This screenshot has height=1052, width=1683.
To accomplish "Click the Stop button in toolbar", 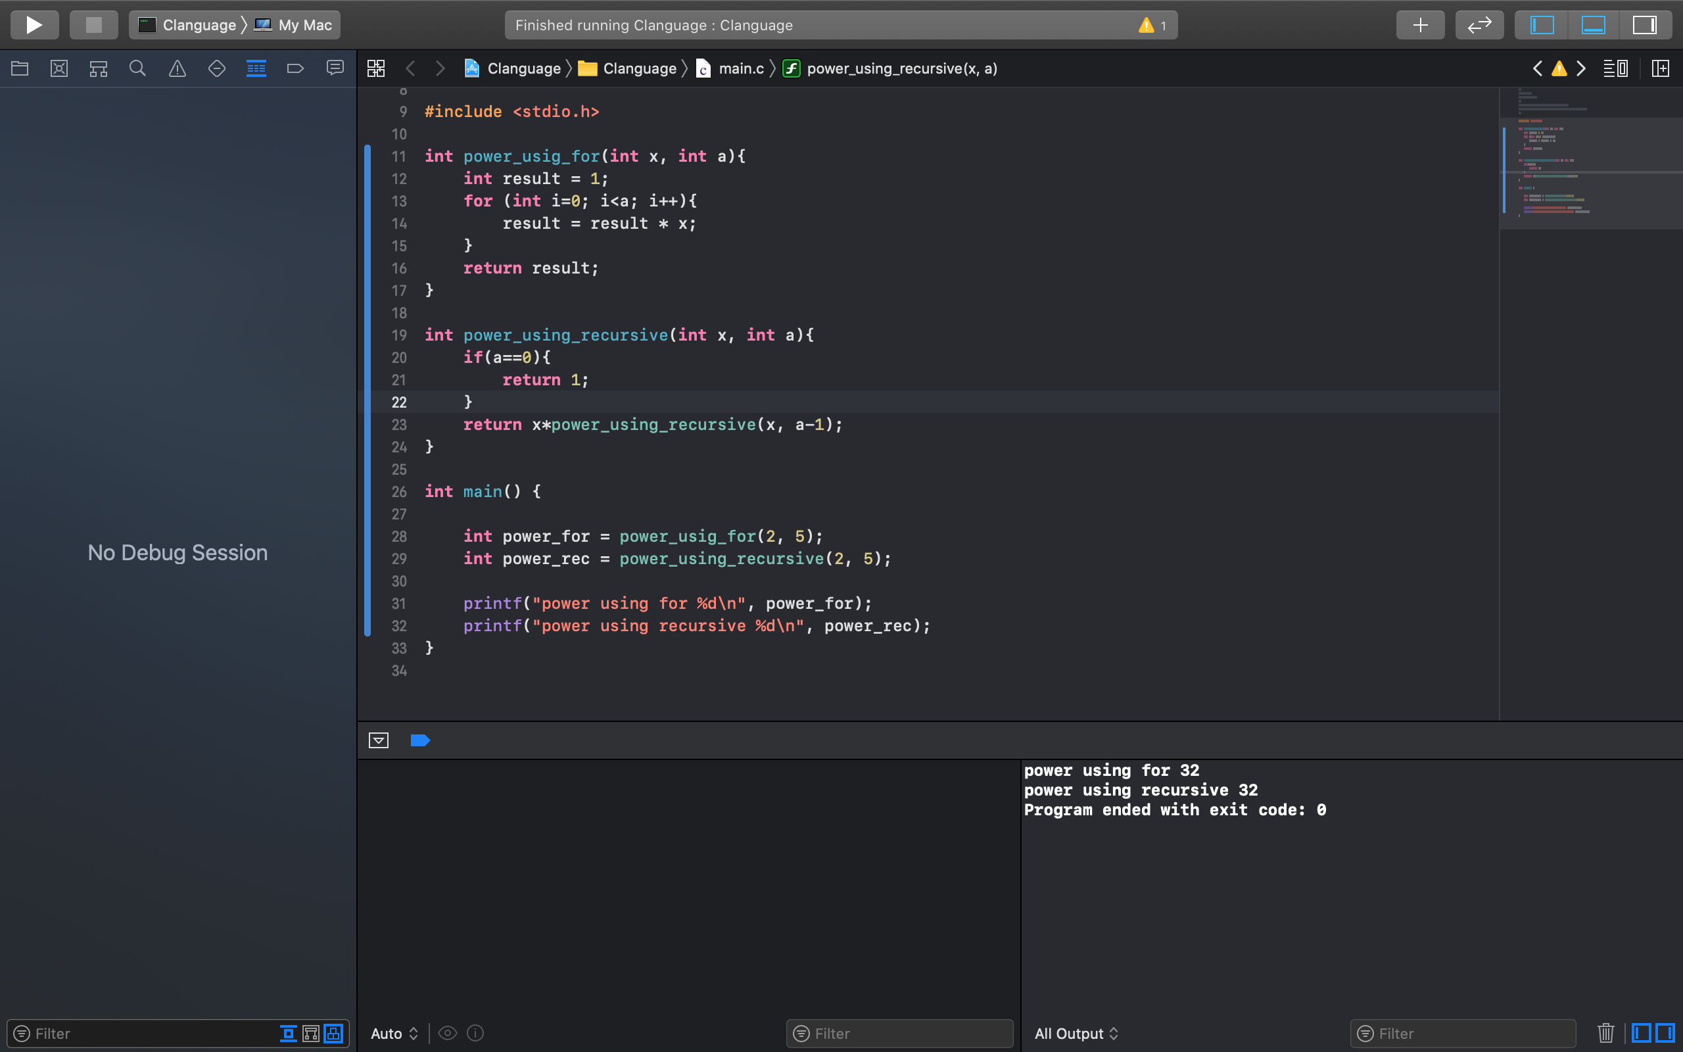I will (93, 25).
